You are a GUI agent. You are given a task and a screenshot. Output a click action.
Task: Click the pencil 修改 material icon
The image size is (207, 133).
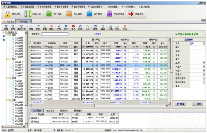(x=38, y=27)
